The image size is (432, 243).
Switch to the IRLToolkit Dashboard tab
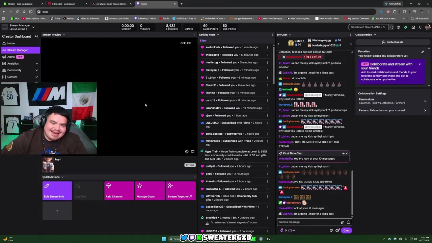coord(67,4)
